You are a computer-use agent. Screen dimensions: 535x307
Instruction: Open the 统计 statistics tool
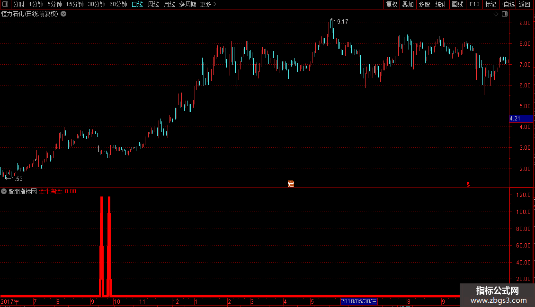(441, 4)
